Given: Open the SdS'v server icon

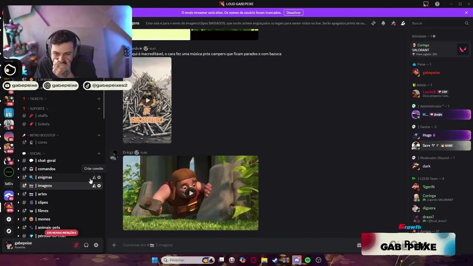Looking at the screenshot, I should [x=9, y=184].
